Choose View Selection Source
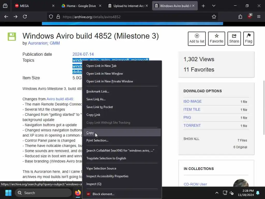The width and height of the screenshot is (265, 199). (122, 168)
